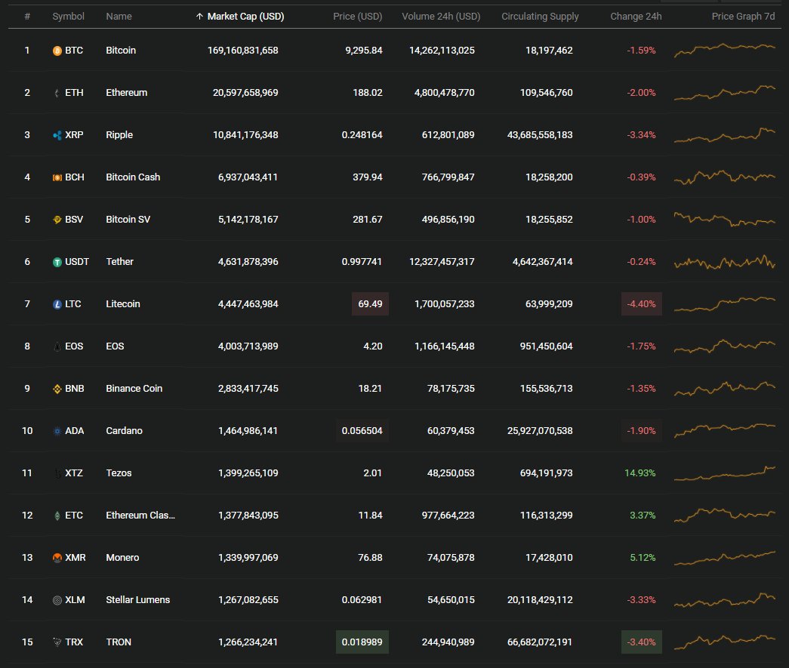The height and width of the screenshot is (668, 789).
Task: Click the EOS coin icon
Action: pos(57,346)
